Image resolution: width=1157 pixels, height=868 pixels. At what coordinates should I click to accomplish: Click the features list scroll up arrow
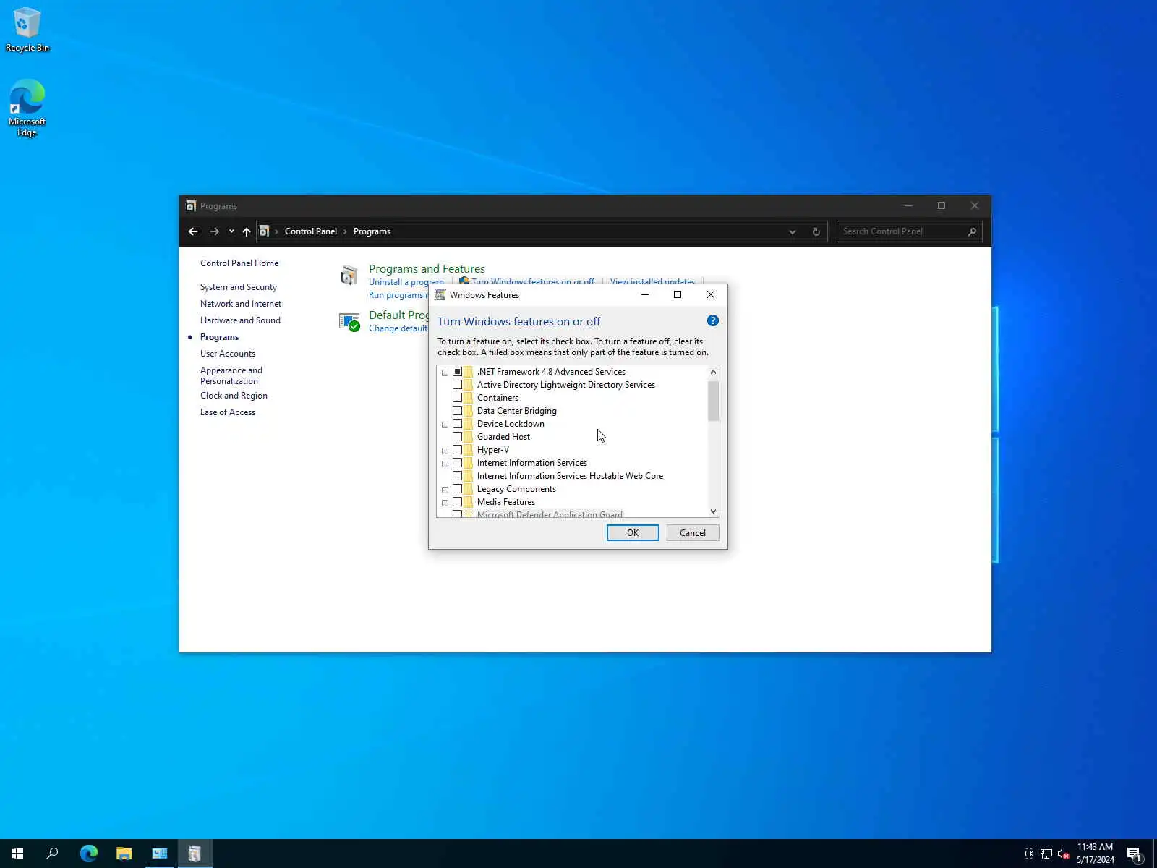click(714, 372)
